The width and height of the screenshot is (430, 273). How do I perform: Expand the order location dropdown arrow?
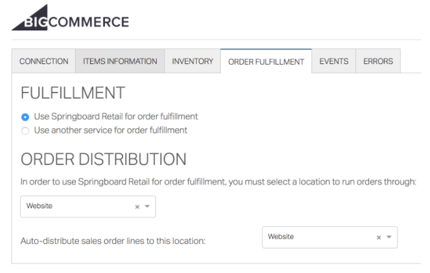point(147,207)
